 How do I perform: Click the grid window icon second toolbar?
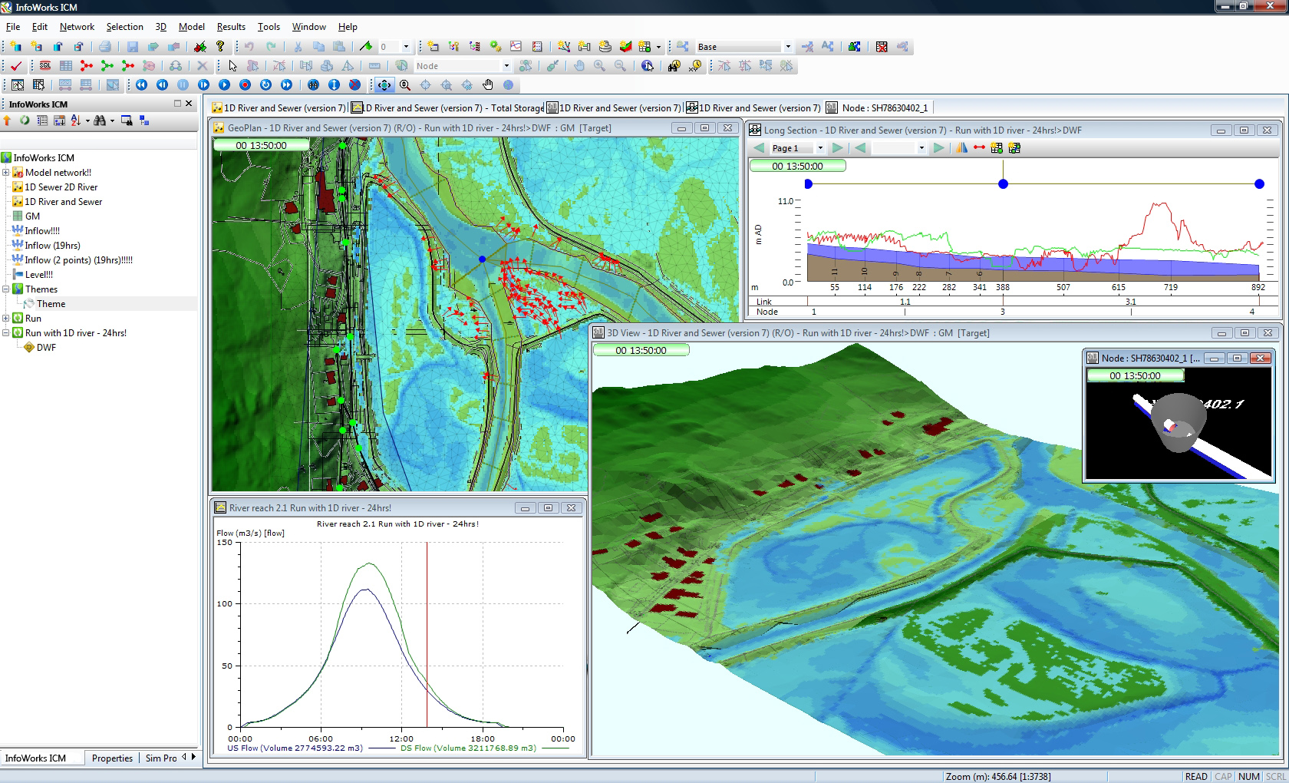pos(66,66)
